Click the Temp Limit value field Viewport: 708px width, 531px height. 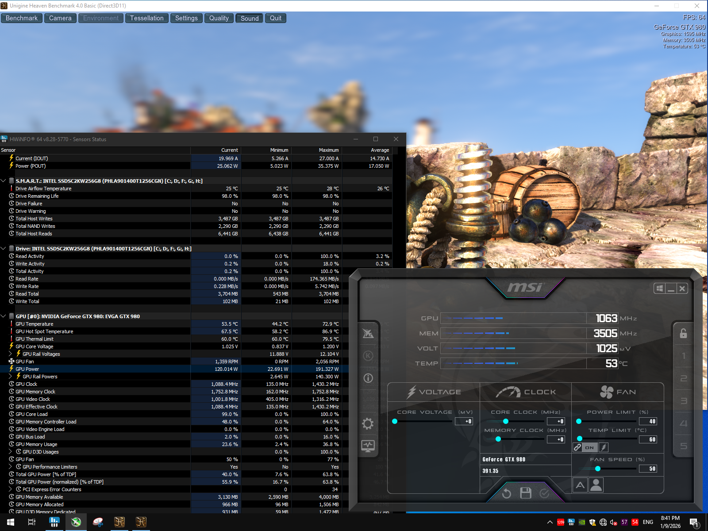648,439
